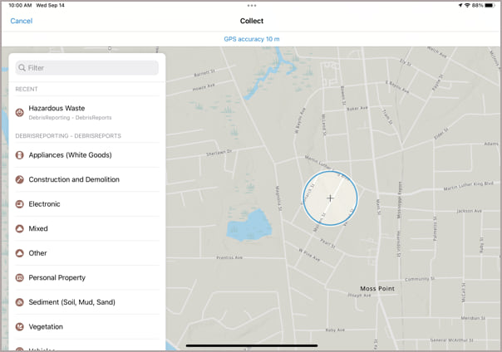Screen dimensions: 502x352
Task: Click the Prentiss Ave map label
Action: 229,257
